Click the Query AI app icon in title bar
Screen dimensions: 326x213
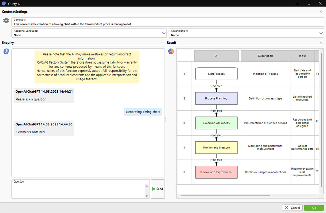tap(4, 3)
